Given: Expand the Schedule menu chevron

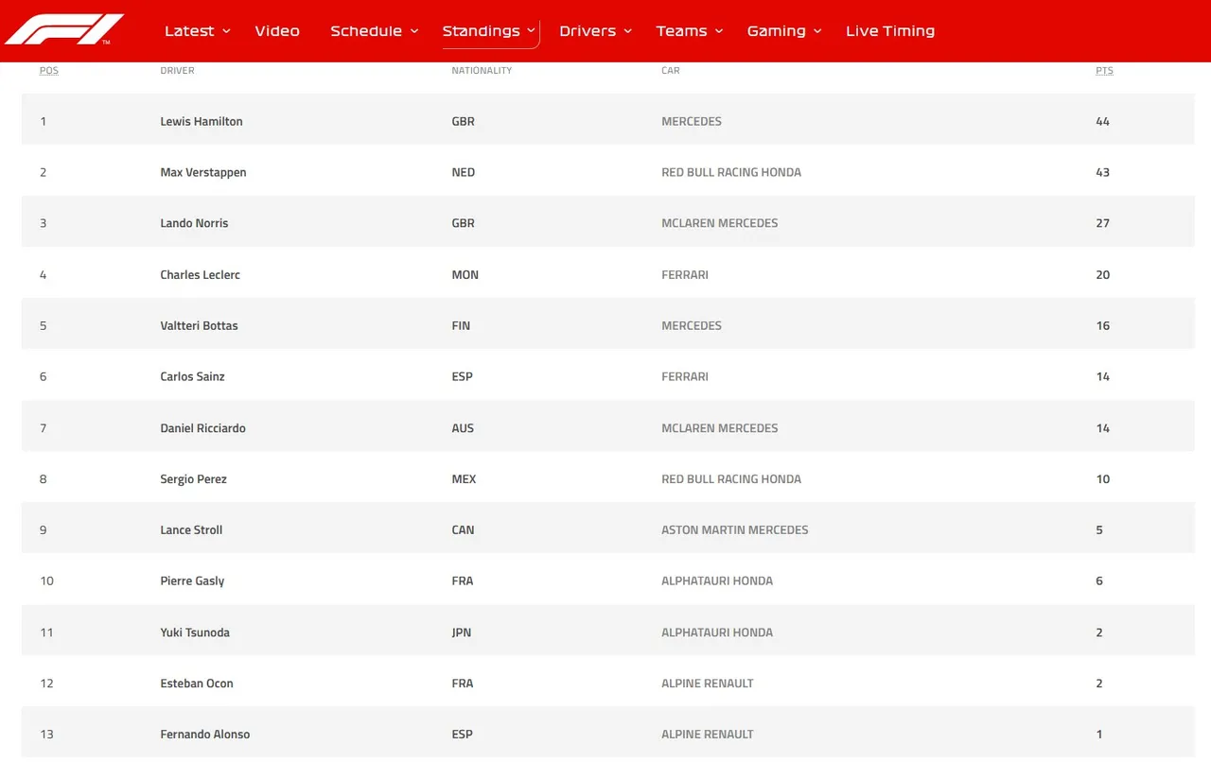Looking at the screenshot, I should [x=414, y=31].
